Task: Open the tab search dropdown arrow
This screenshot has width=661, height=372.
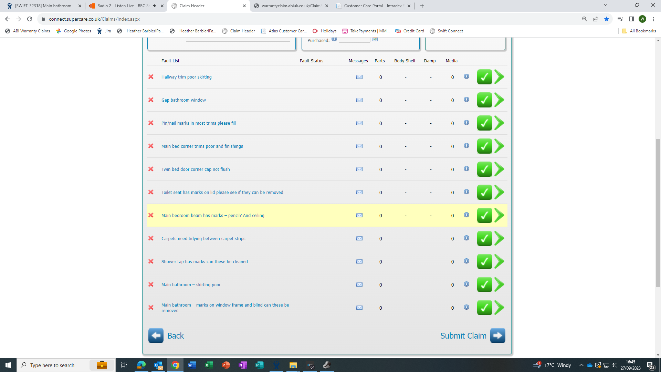Action: 605,5
